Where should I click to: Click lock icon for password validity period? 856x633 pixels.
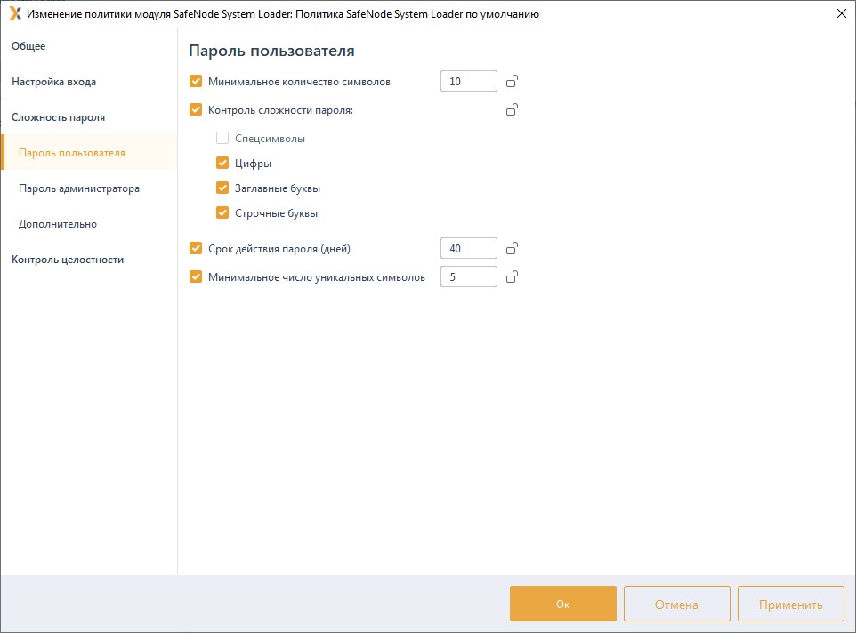tap(512, 249)
